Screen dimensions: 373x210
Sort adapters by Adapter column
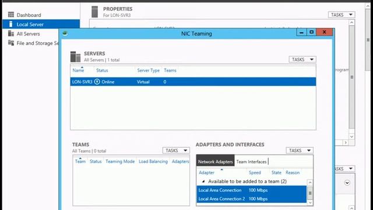coord(206,173)
